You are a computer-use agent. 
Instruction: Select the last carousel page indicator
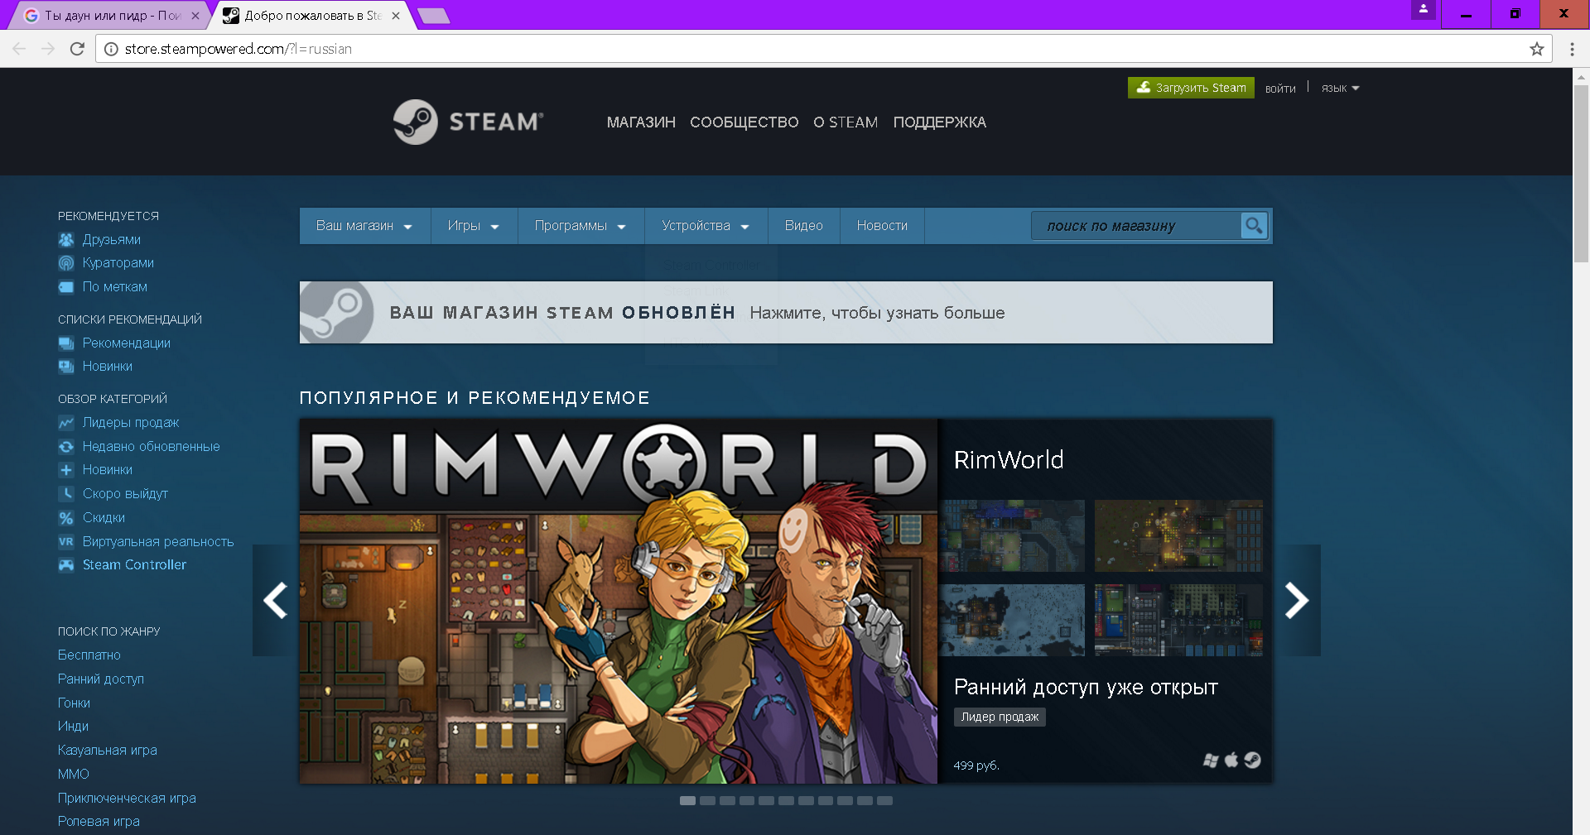point(884,800)
